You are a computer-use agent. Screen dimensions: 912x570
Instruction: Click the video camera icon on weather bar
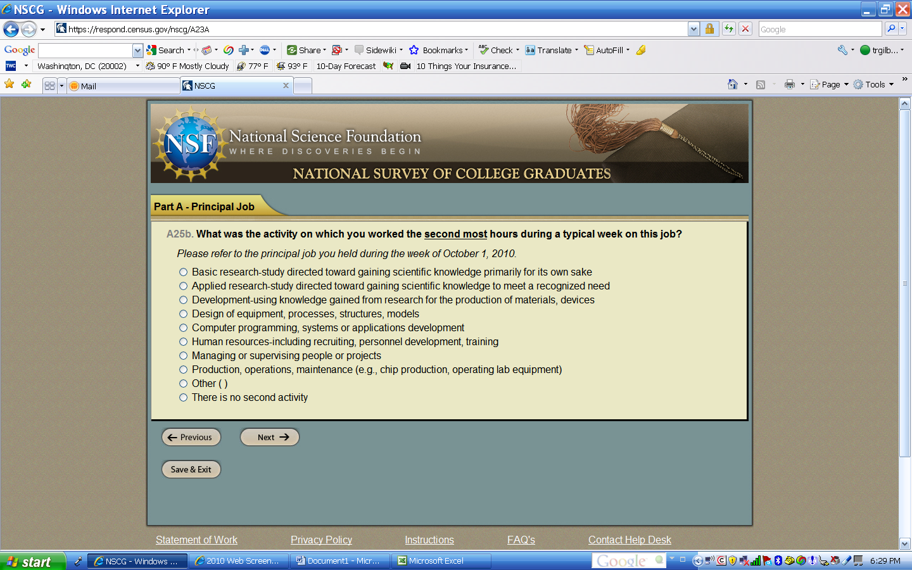(405, 66)
